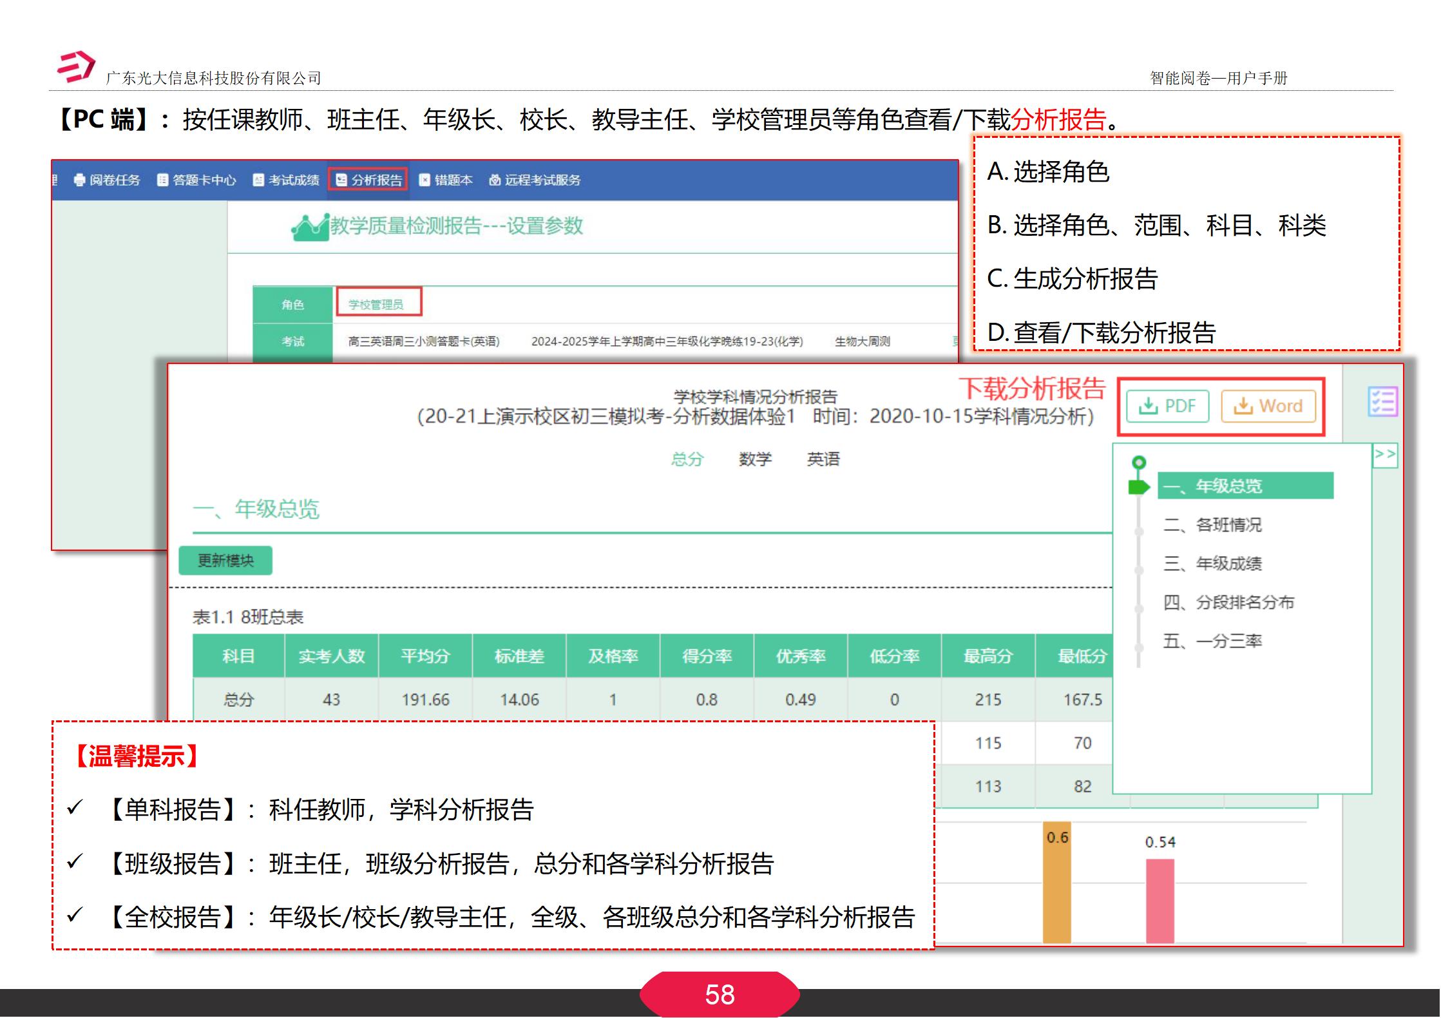The image size is (1441, 1018).
Task: Open the 远程考试服务 remote exam icon
Action: [x=495, y=180]
